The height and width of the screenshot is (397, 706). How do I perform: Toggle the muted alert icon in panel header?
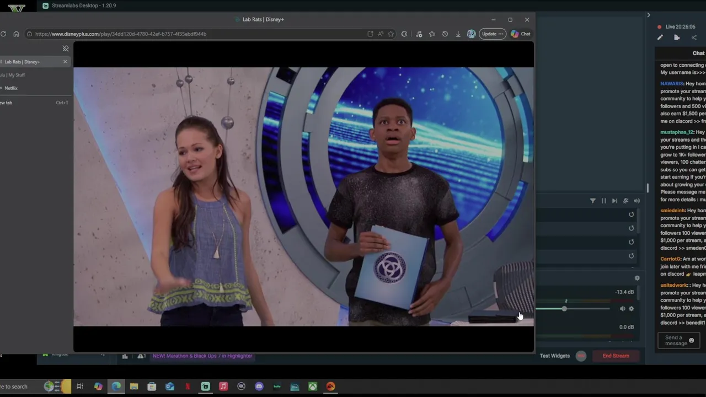[x=625, y=201]
